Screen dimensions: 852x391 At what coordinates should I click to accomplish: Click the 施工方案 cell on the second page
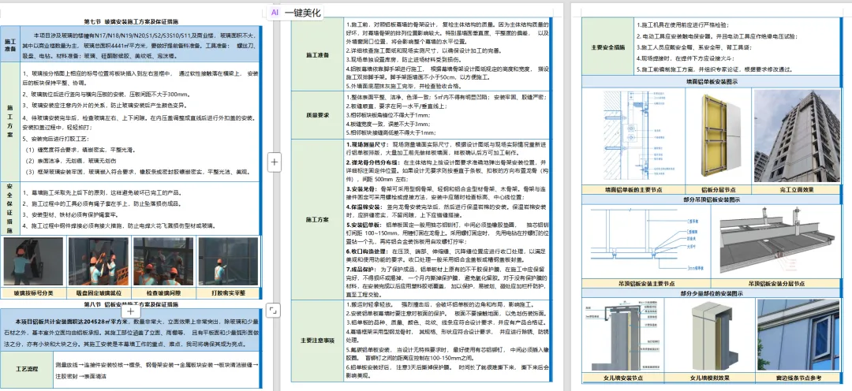318,219
